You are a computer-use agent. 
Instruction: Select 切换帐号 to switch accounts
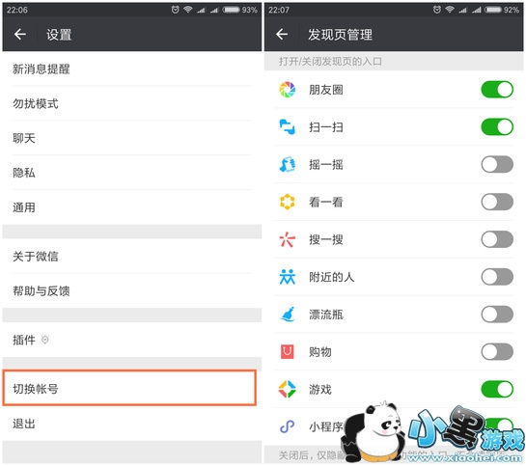pos(129,388)
